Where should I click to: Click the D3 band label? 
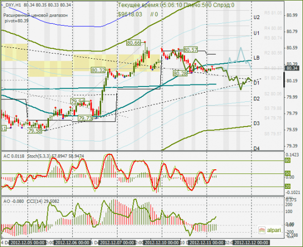(x=257, y=123)
